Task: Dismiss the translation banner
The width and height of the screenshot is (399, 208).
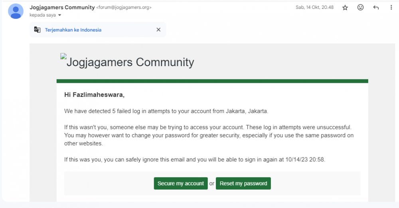Action: [158, 30]
